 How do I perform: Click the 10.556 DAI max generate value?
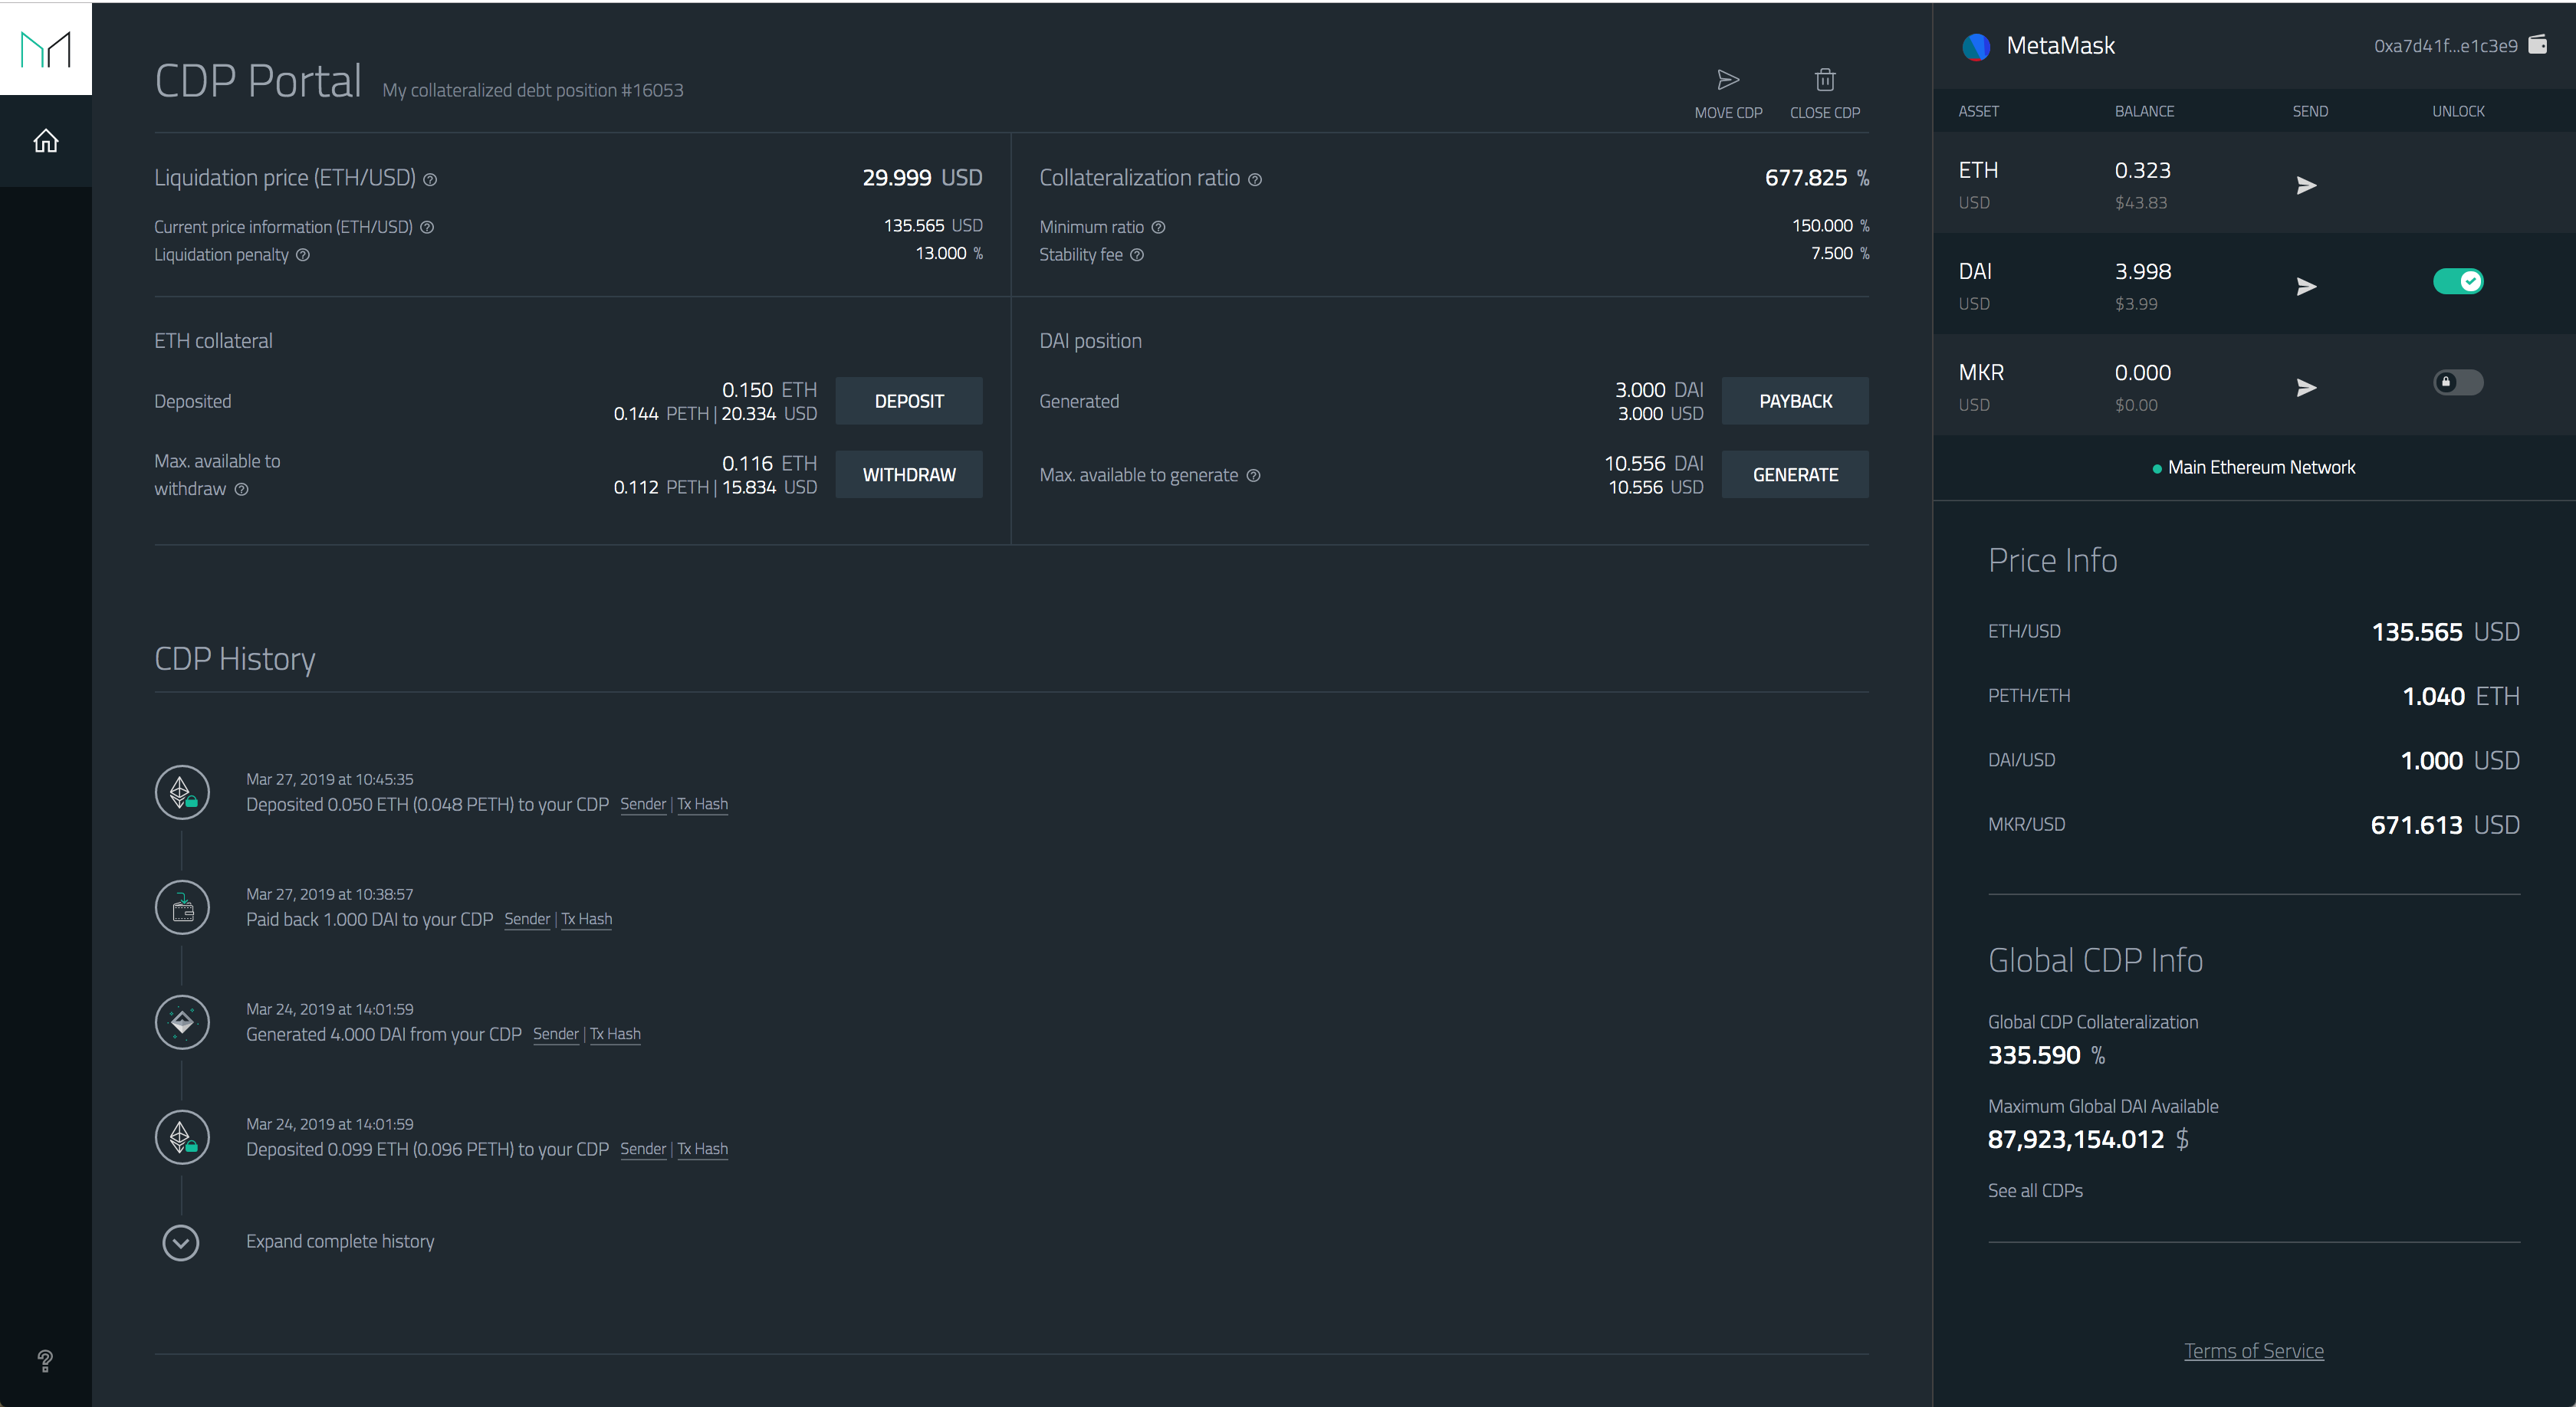(x=1654, y=464)
